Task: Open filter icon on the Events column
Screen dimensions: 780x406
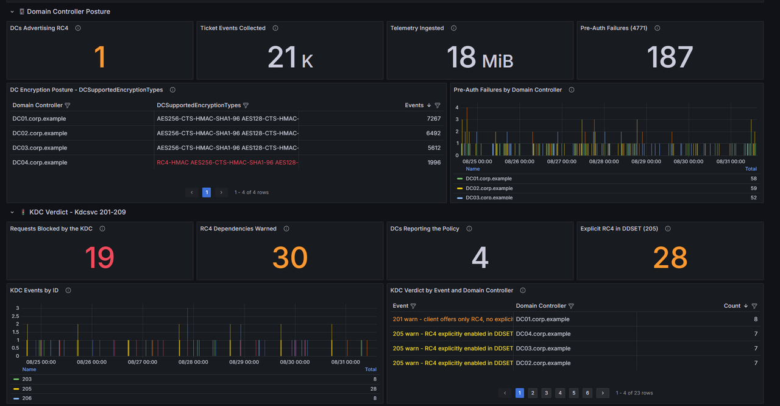Action: [x=438, y=105]
